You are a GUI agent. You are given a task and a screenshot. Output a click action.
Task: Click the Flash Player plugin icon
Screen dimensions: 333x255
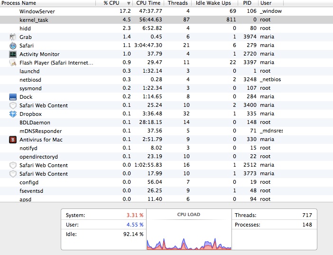tap(13, 63)
